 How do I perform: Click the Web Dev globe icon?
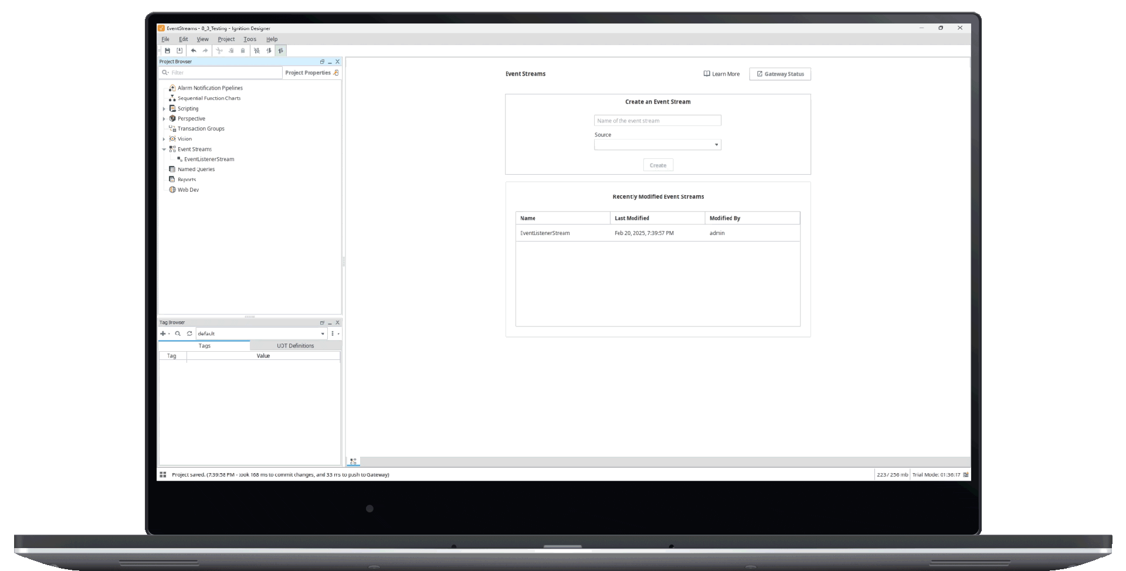[x=172, y=190]
